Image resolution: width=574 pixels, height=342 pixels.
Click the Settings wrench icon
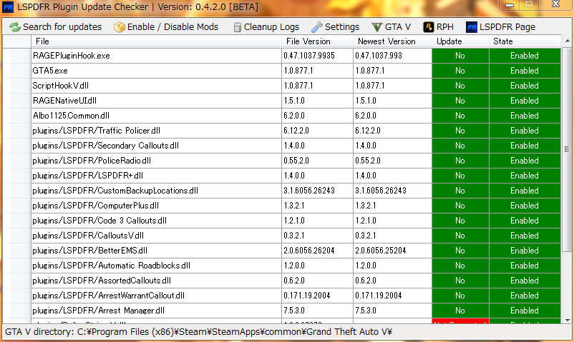[316, 27]
